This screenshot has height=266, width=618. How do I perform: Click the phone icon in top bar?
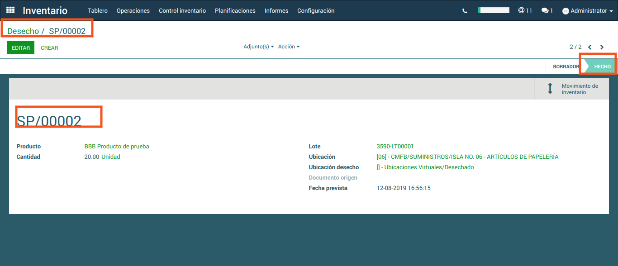pos(465,11)
